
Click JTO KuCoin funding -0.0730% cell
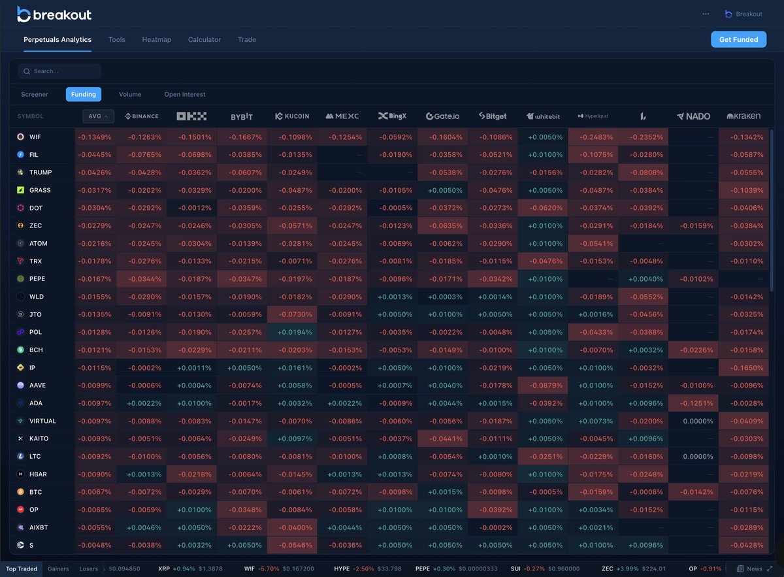(292, 314)
